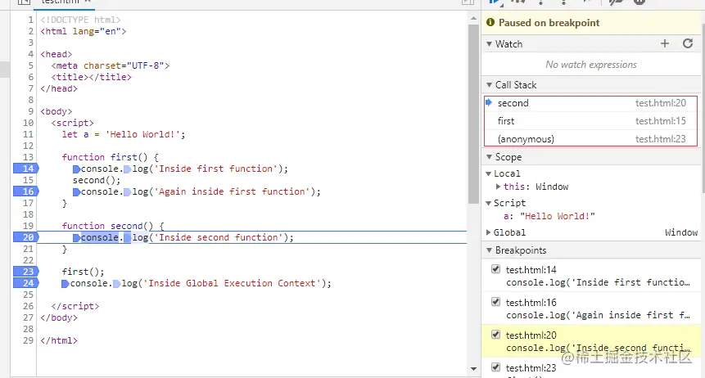
Task: Toggle the dark inline breakpoint on line 16
Action: click(76, 192)
